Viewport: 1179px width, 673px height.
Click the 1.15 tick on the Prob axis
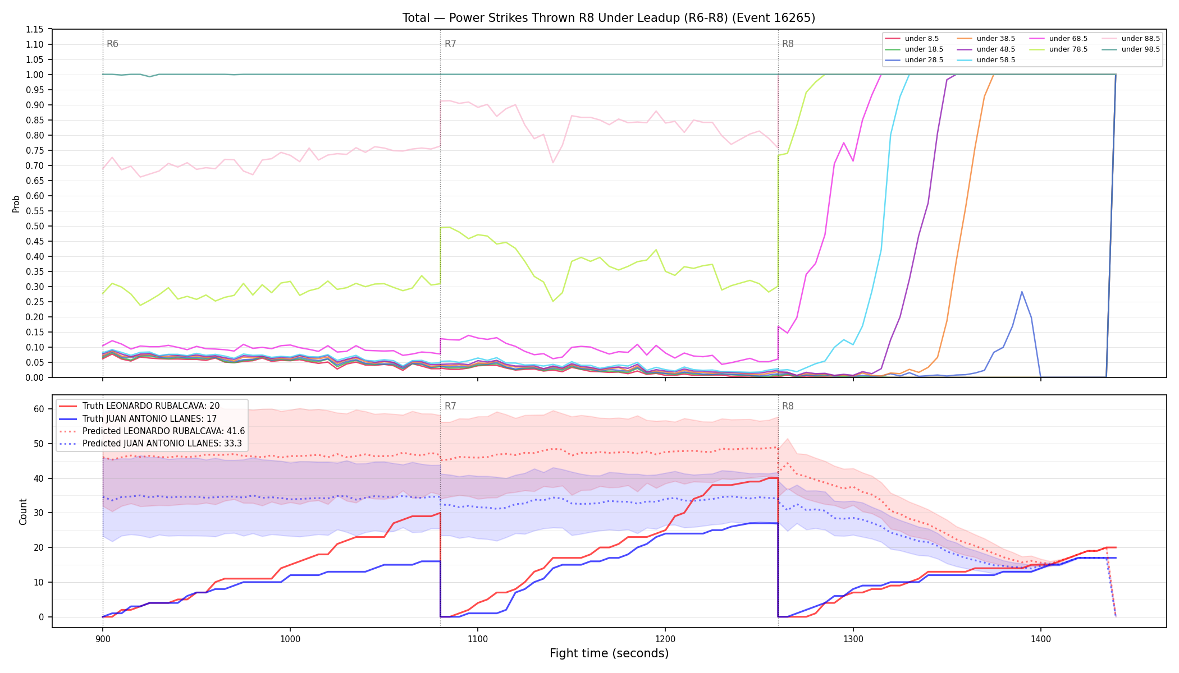tap(35, 29)
